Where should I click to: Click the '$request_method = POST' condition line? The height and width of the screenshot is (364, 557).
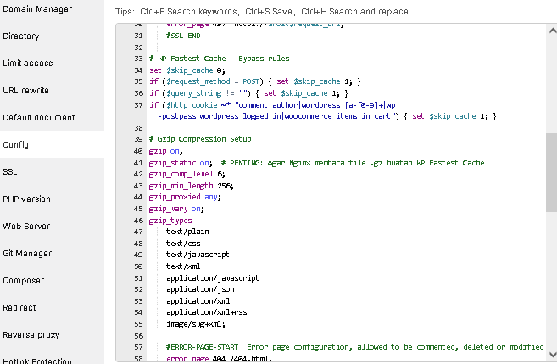[x=254, y=81]
